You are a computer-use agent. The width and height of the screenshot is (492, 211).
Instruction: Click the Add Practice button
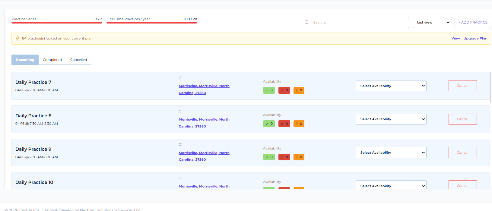pos(473,22)
